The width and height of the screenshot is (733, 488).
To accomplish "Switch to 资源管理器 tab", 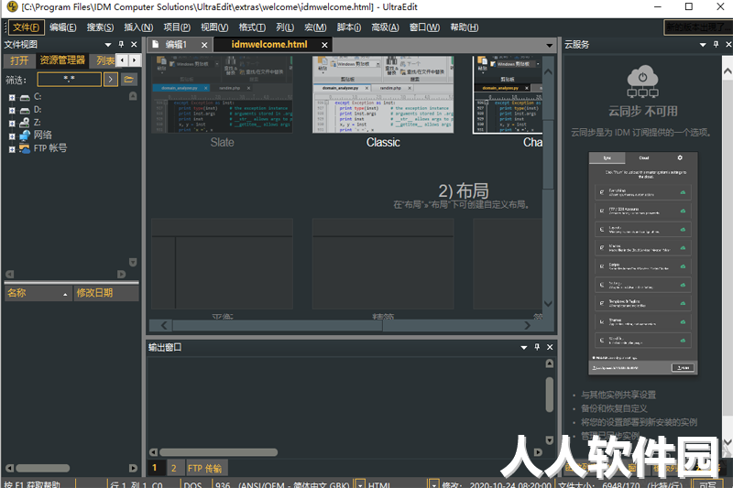I will [62, 60].
